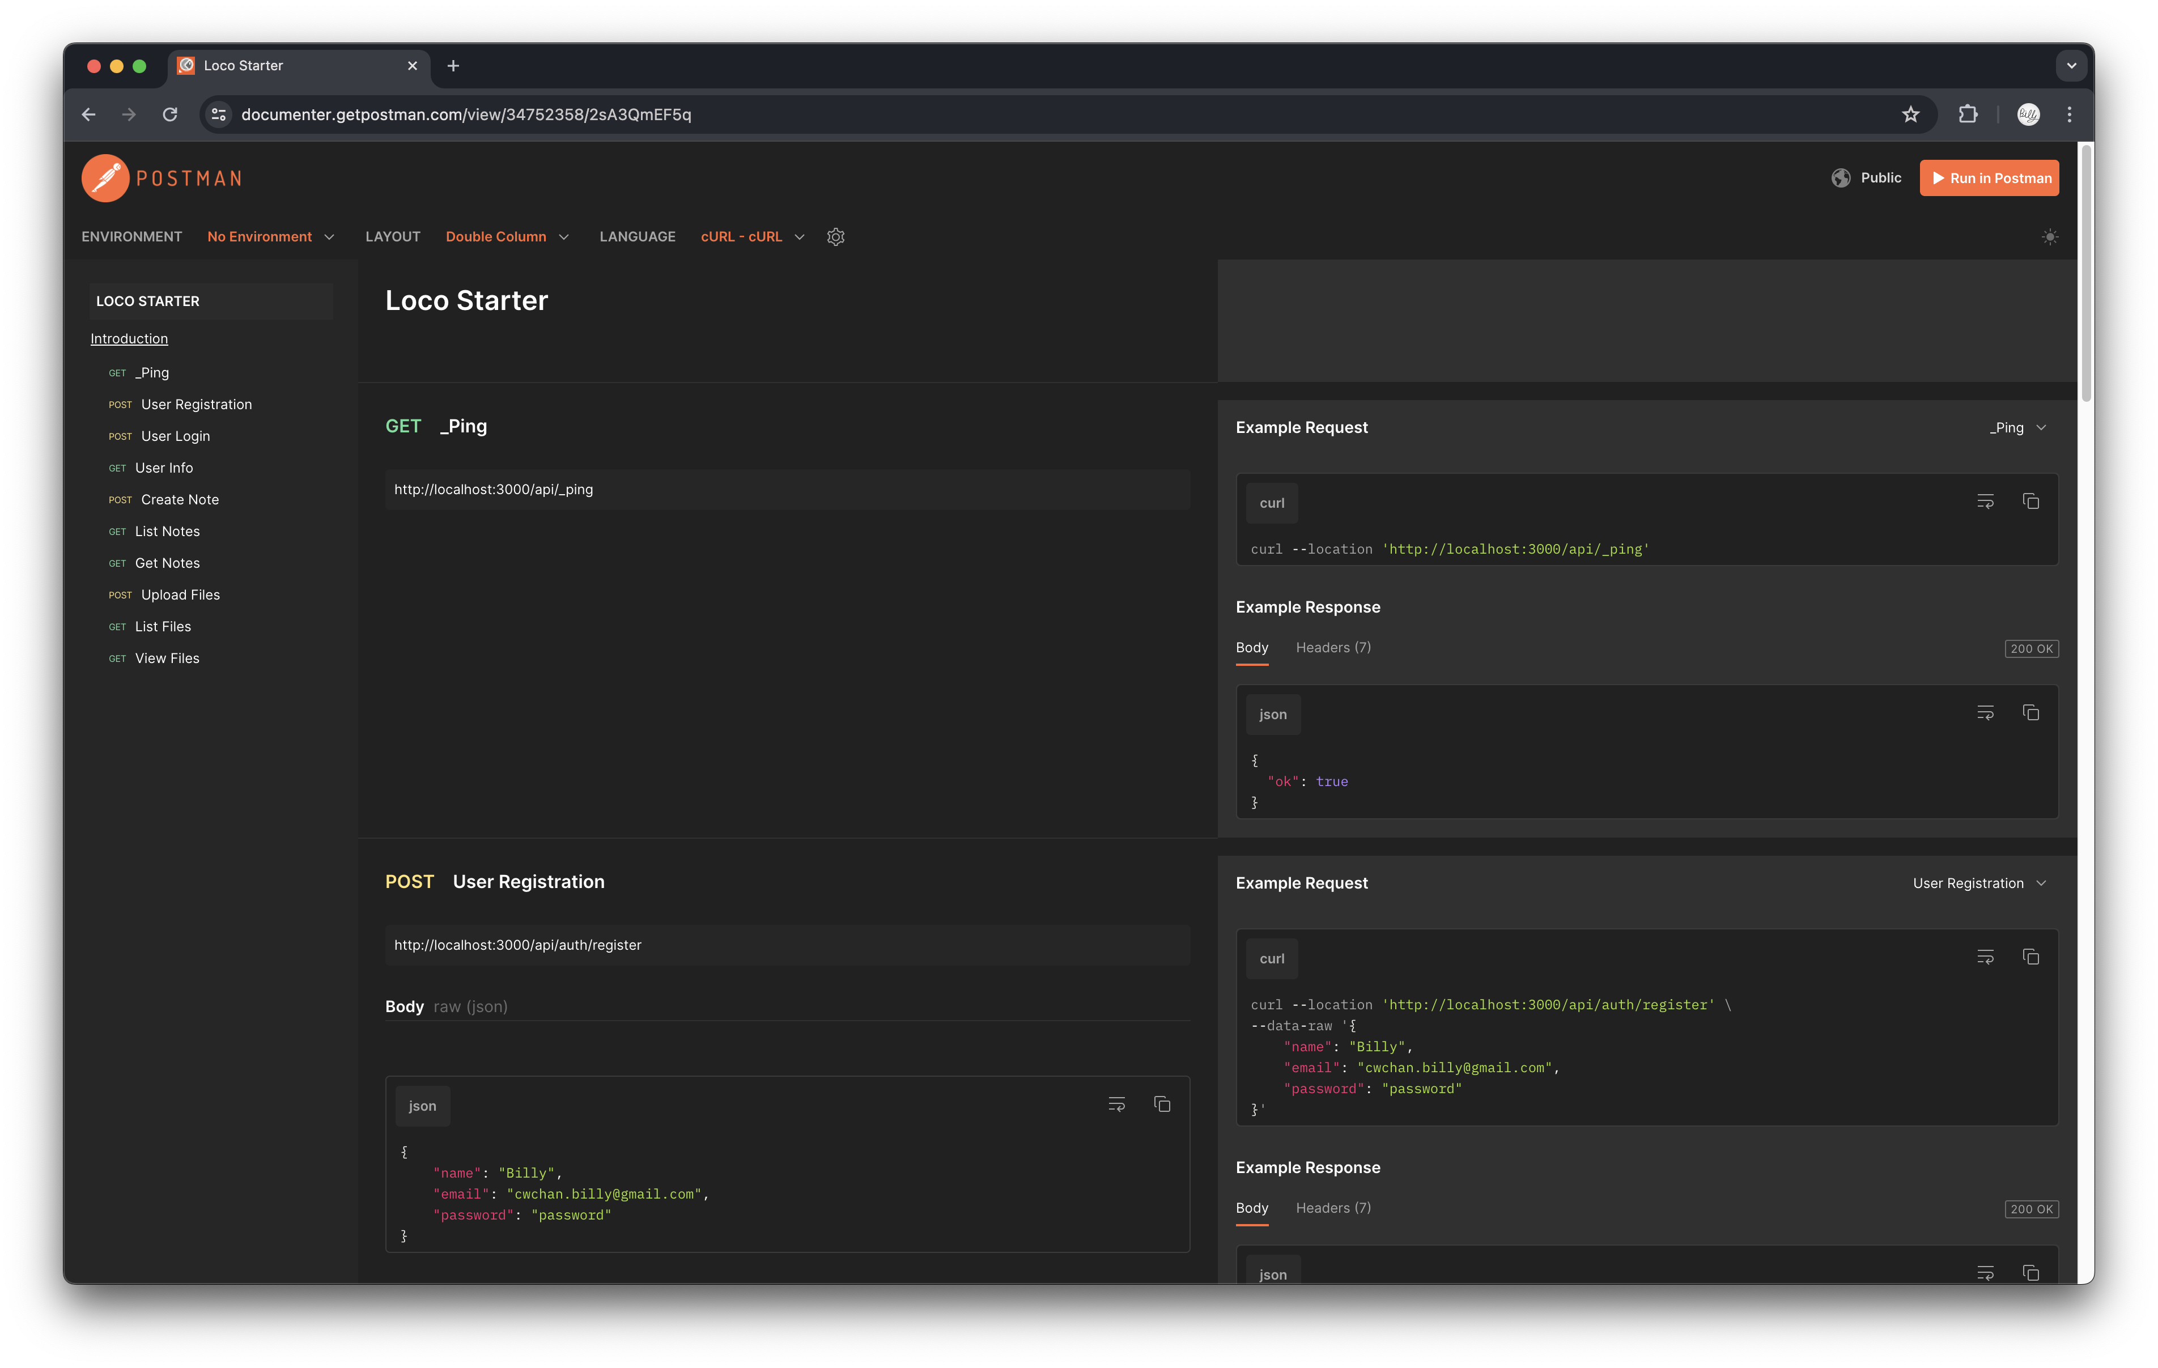
Task: Click the LOCO STARTER sidebar header
Action: tap(211, 301)
